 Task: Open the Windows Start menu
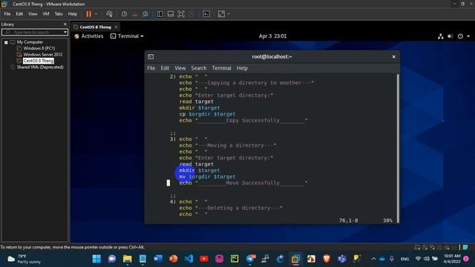tap(96, 259)
